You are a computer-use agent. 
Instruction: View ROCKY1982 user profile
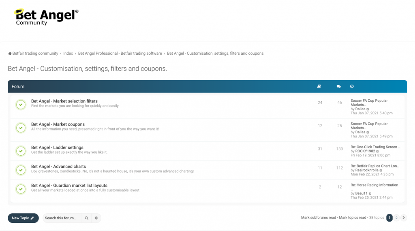point(365,151)
